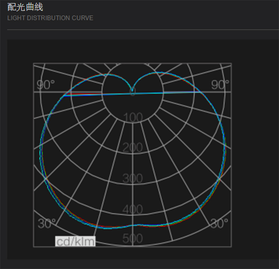Click the 配光曲线 section heading
Screen dimensions: 279x269
click(x=25, y=7)
